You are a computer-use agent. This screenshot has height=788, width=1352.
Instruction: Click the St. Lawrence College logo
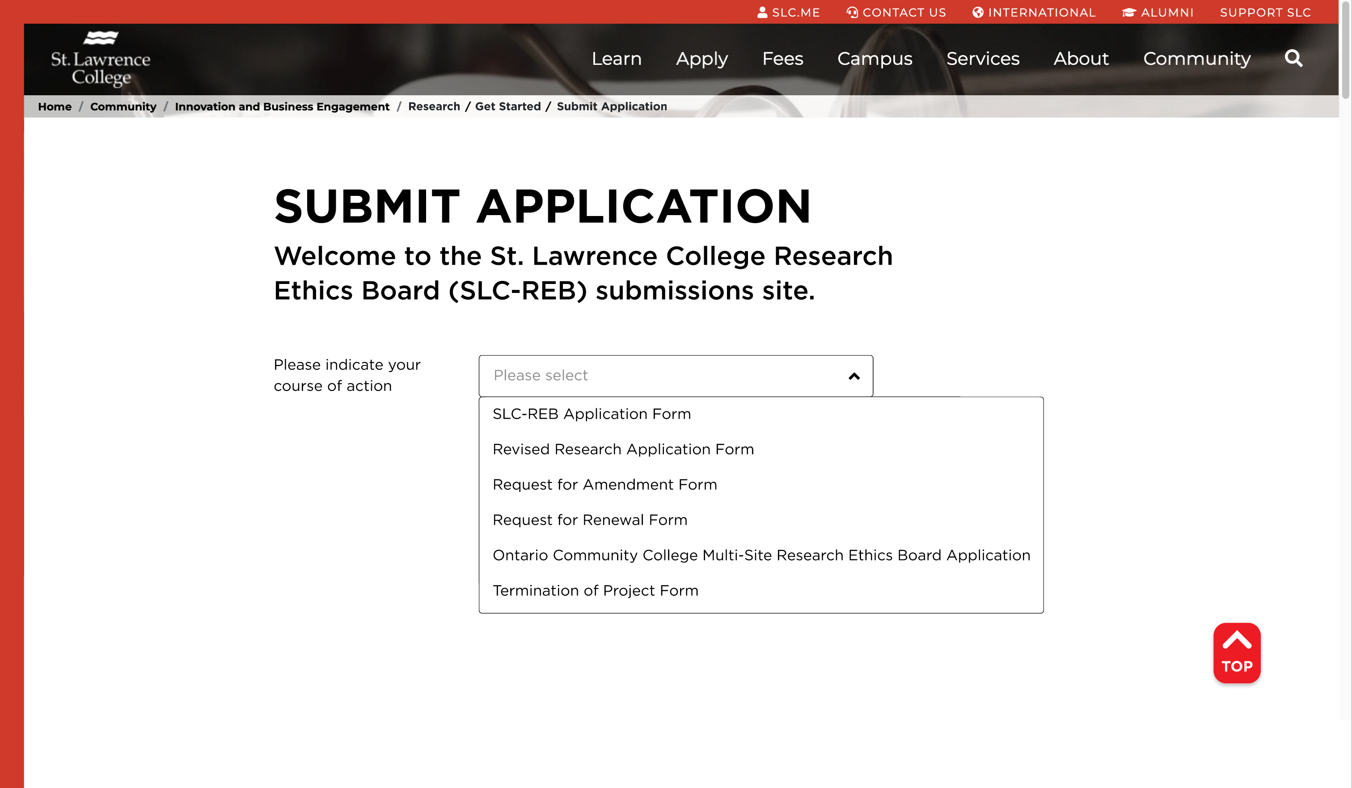[100, 59]
